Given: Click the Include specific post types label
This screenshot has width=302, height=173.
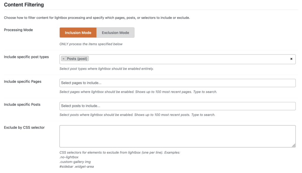Looking at the screenshot, I should [26, 57].
